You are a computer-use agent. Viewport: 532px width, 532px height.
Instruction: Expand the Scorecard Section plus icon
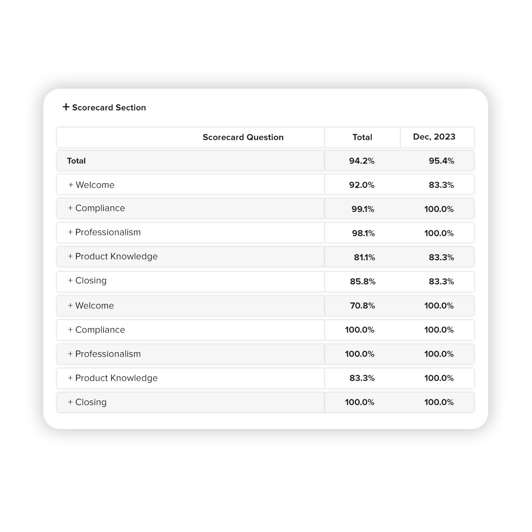66,107
